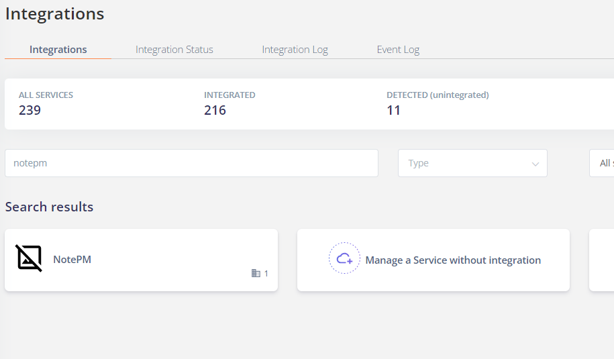Image resolution: width=614 pixels, height=359 pixels.
Task: Click the cloud-plus icon for unintegrated service
Action: click(344, 258)
